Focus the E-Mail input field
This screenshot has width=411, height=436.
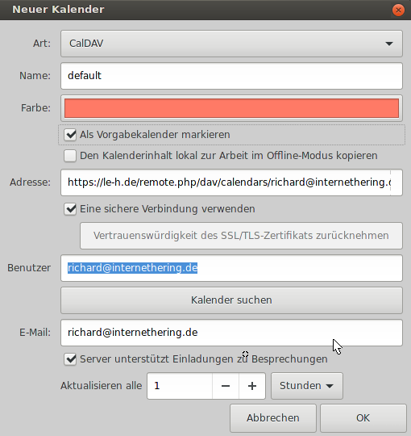click(231, 333)
